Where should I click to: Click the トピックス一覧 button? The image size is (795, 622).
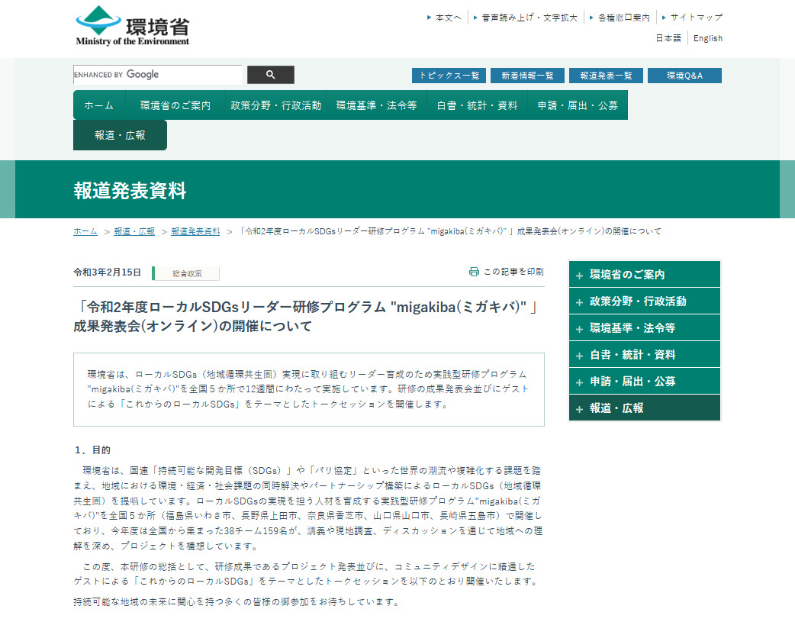(449, 75)
